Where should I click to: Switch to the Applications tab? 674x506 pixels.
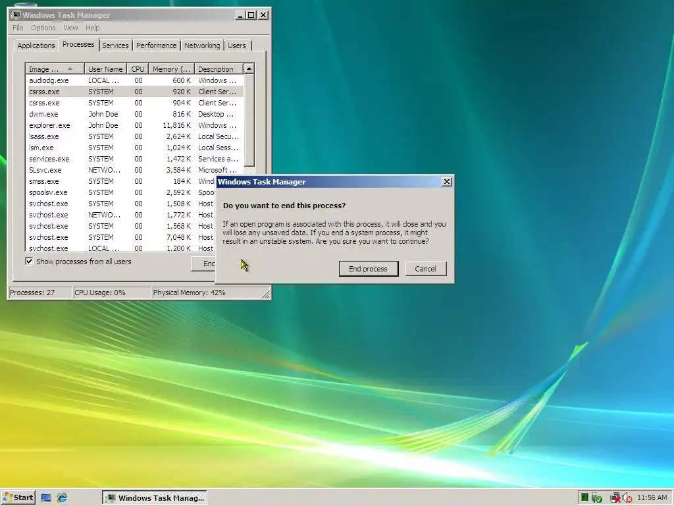[x=36, y=45]
